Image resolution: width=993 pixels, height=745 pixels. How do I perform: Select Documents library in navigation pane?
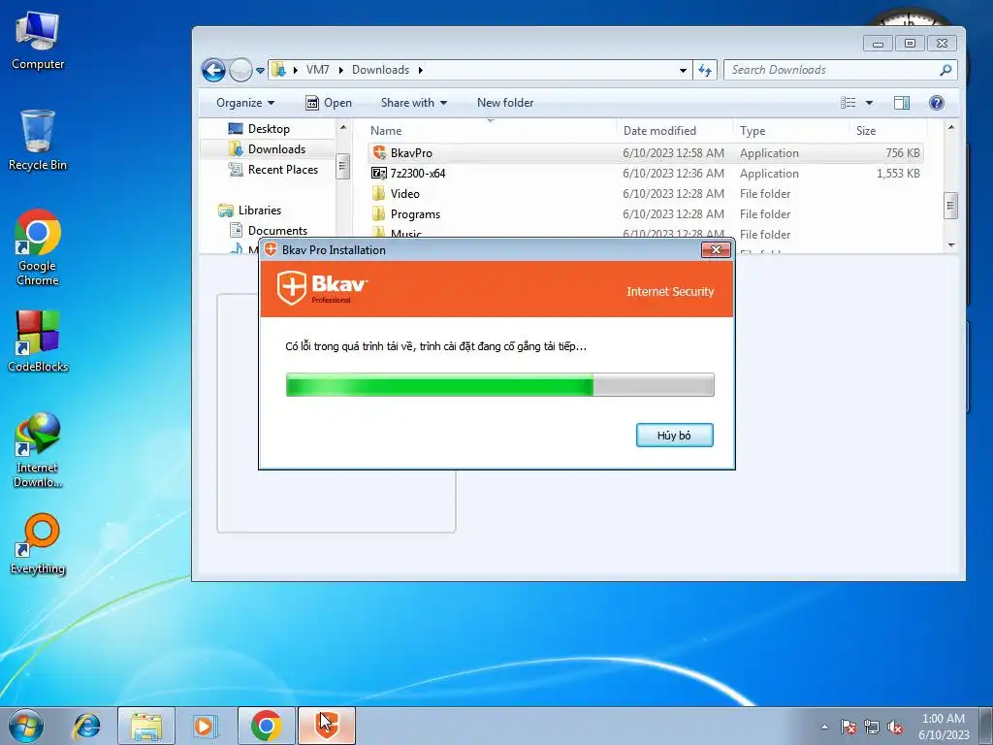(x=277, y=231)
